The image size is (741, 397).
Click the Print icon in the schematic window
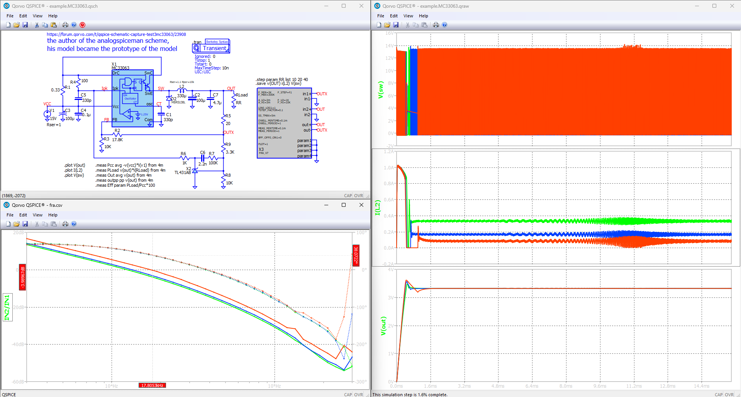click(x=65, y=25)
